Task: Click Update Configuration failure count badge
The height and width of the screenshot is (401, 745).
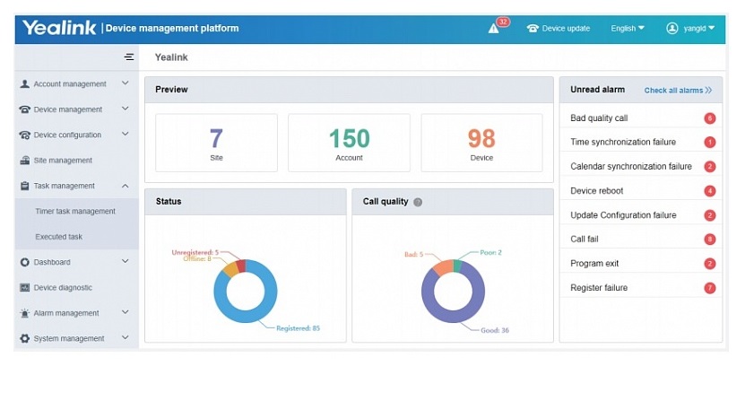Action: pyautogui.click(x=710, y=215)
